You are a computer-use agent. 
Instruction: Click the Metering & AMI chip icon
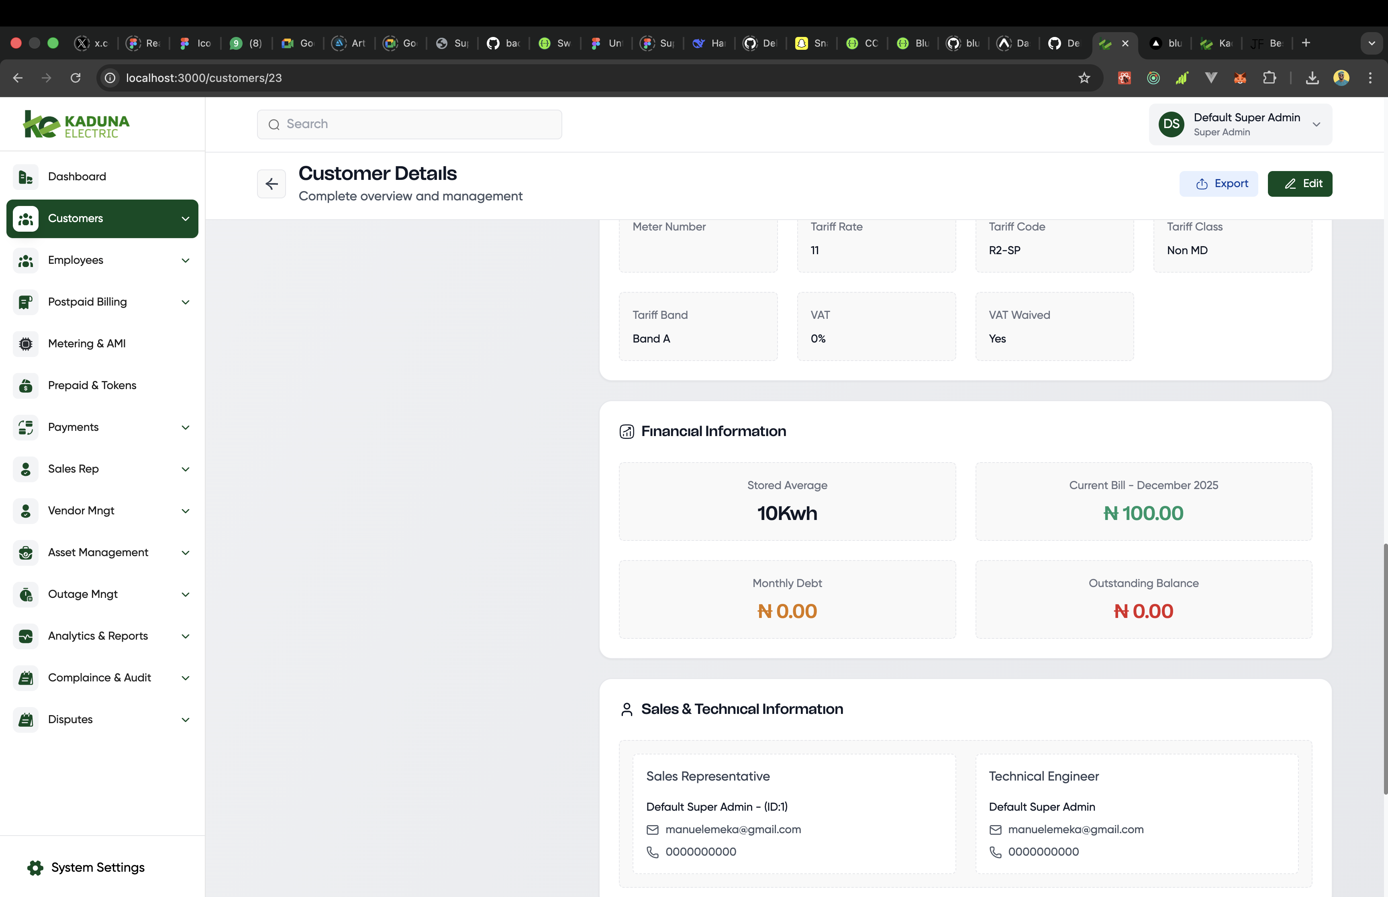pos(26,344)
